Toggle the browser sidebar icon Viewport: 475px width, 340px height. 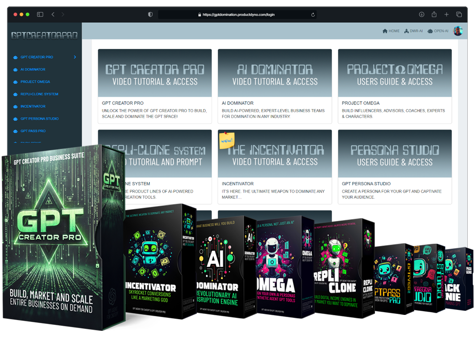(40, 14)
